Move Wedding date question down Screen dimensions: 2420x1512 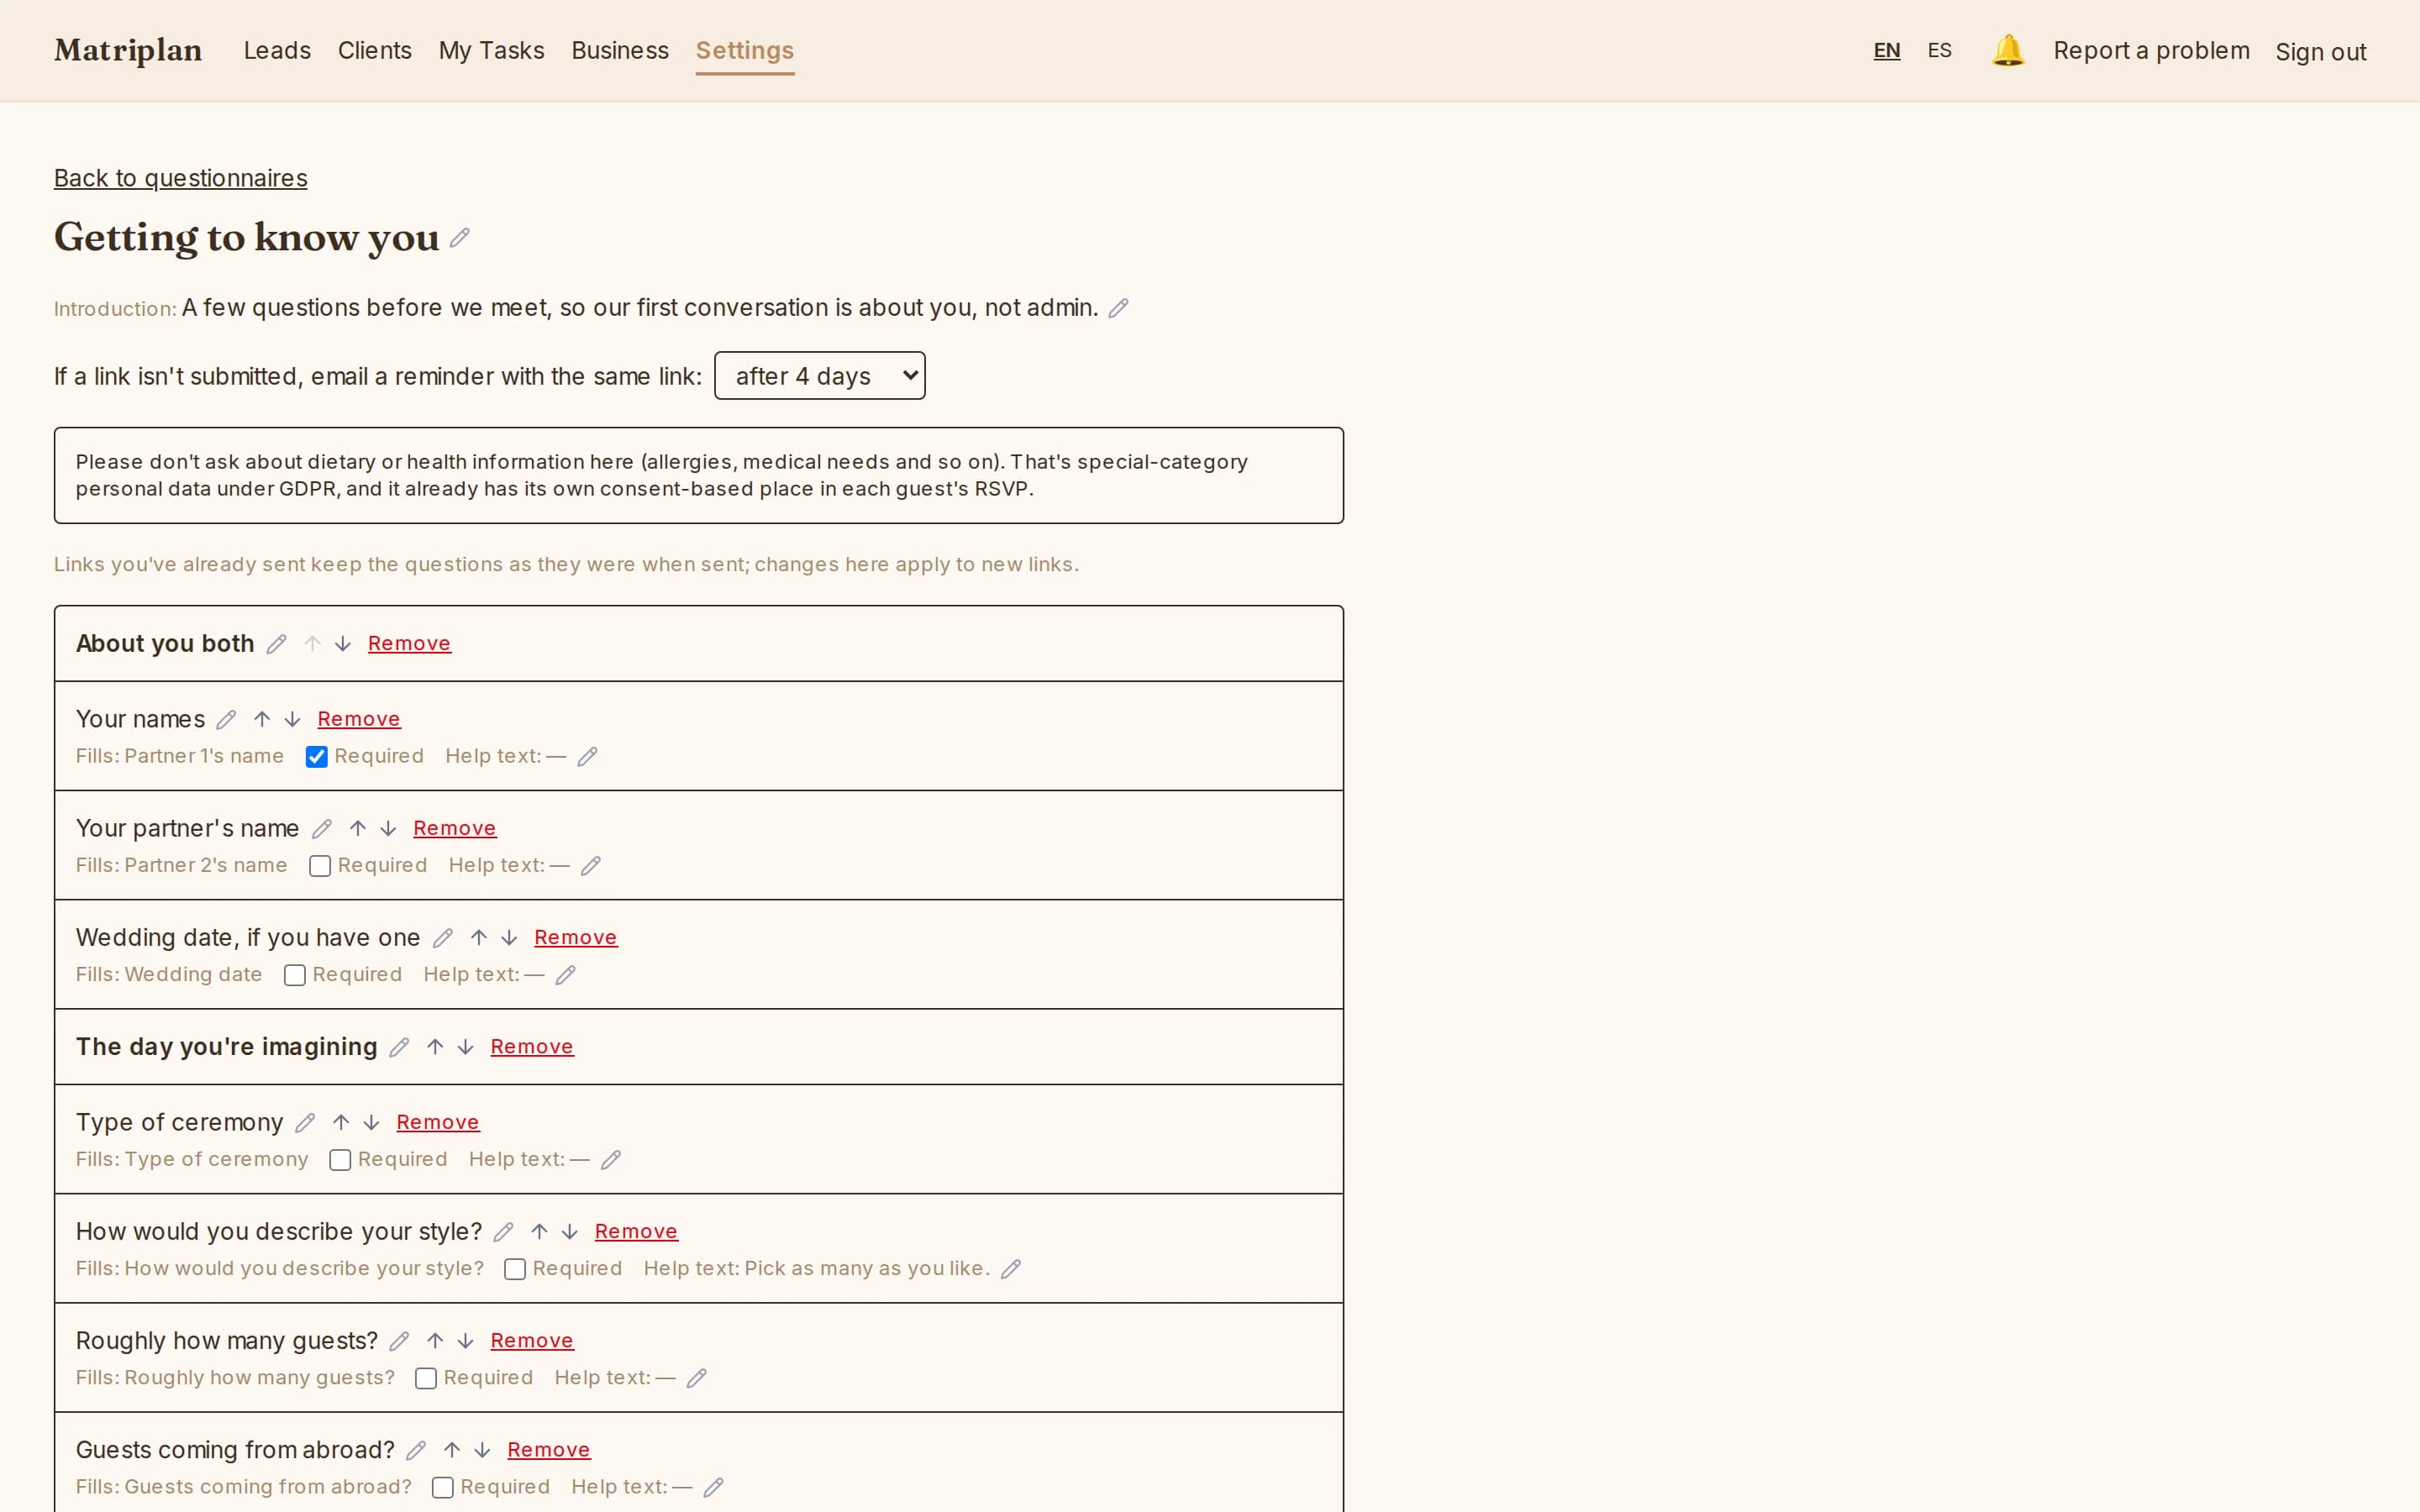tap(509, 938)
